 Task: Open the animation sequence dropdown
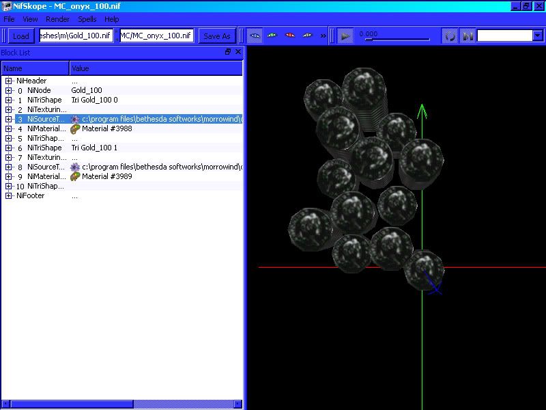pyautogui.click(x=538, y=36)
